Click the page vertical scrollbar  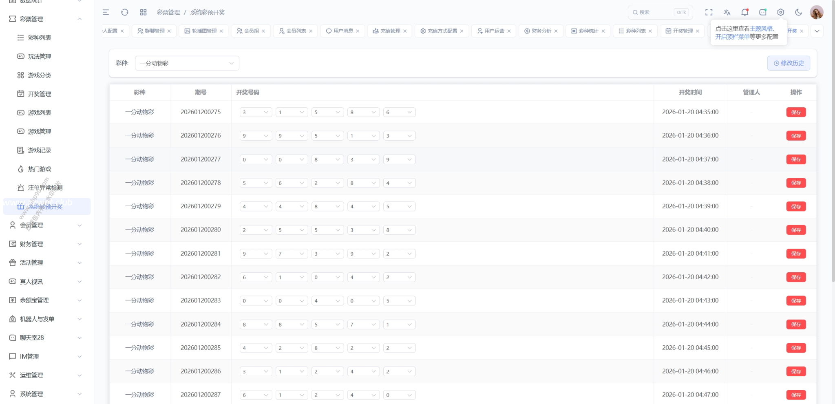coord(833,141)
